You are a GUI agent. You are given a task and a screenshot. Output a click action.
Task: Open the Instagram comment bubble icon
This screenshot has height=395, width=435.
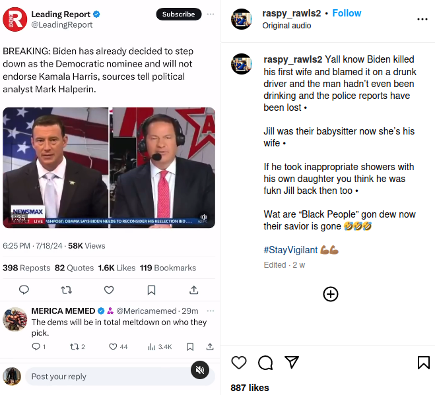point(265,362)
